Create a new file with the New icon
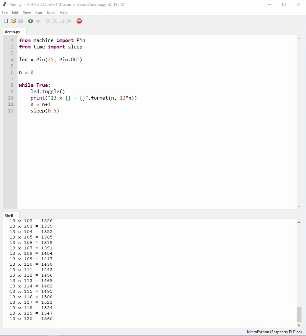This screenshot has height=336, width=306. point(6,21)
